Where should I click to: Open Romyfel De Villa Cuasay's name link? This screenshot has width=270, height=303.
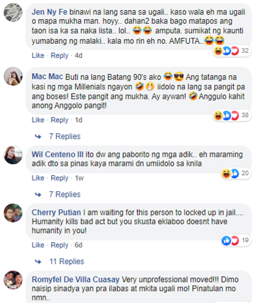(x=76, y=280)
